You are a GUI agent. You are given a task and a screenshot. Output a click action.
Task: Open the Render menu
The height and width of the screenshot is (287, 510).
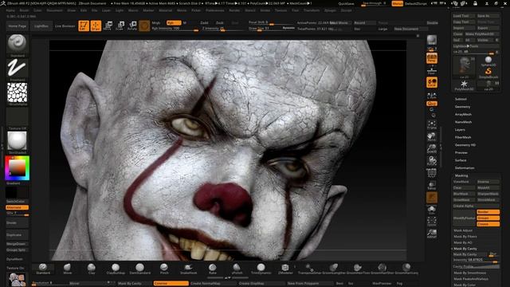pyautogui.click(x=234, y=10)
